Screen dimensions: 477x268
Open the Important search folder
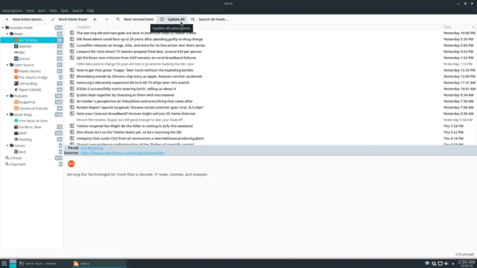coord(17,164)
